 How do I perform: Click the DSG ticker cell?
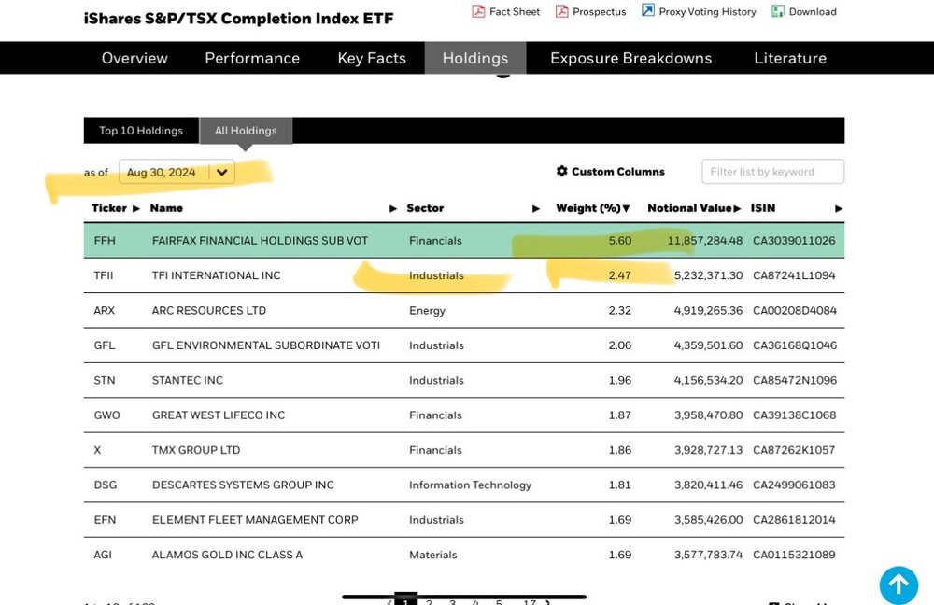(106, 485)
